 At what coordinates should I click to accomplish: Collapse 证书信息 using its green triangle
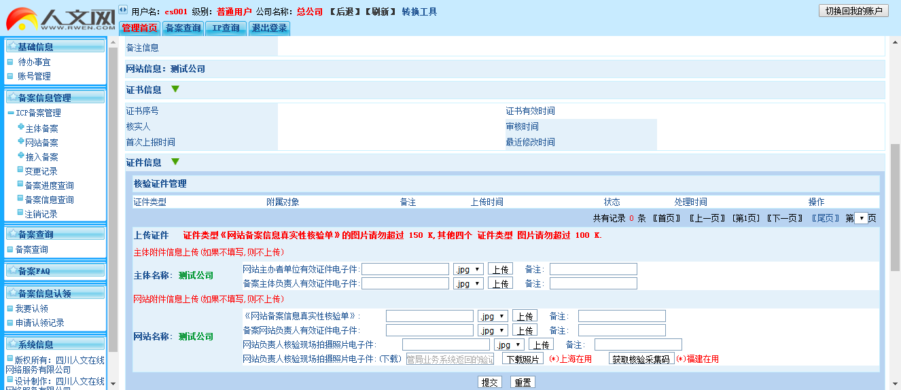pyautogui.click(x=175, y=90)
